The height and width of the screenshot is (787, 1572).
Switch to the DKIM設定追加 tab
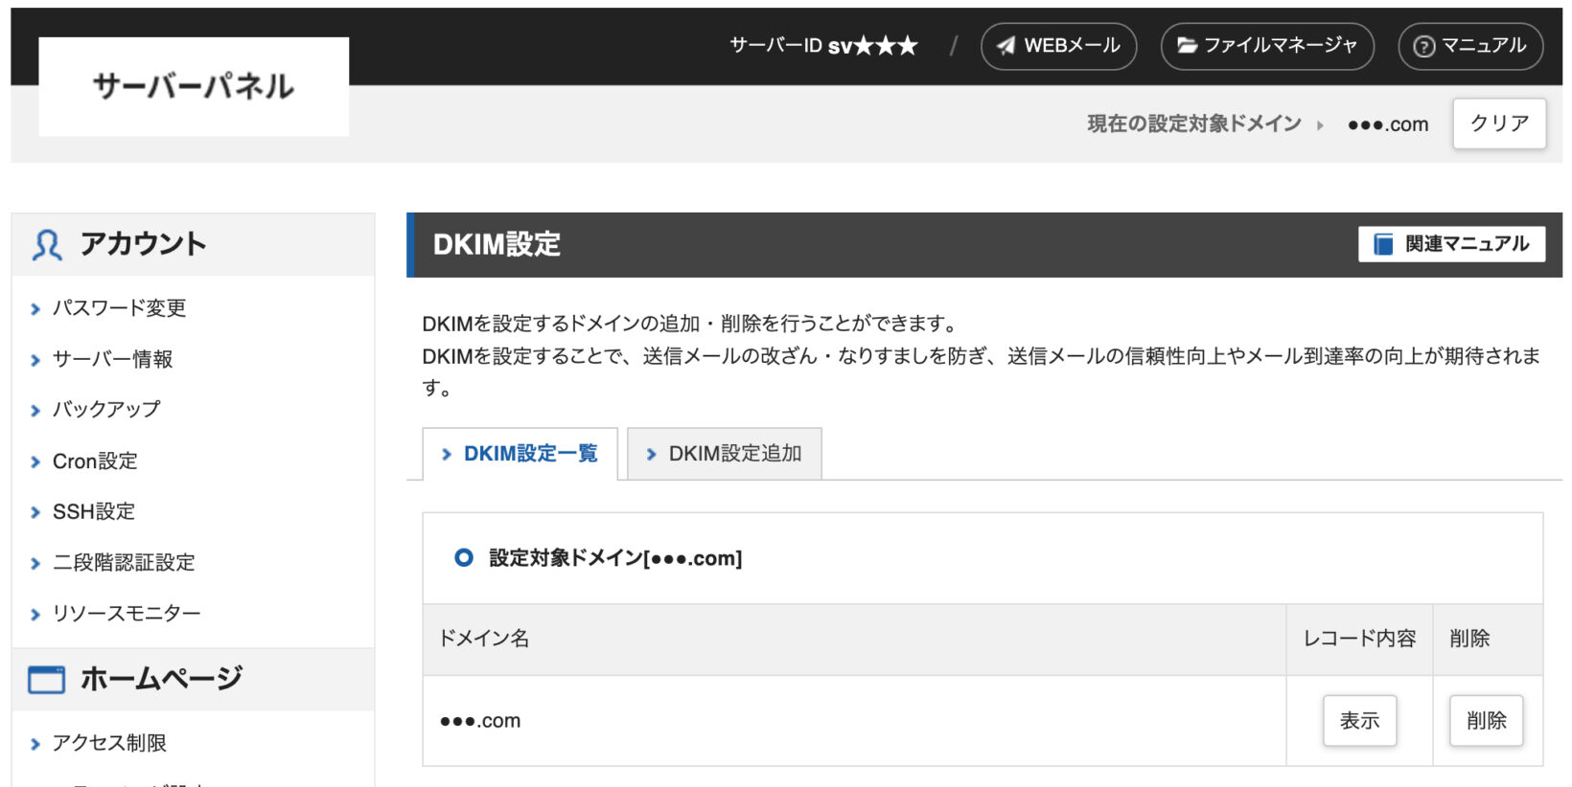point(725,454)
